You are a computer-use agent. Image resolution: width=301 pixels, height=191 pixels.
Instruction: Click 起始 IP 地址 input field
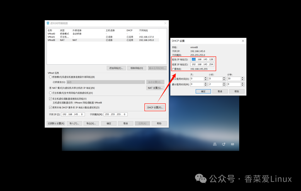click(x=202, y=59)
